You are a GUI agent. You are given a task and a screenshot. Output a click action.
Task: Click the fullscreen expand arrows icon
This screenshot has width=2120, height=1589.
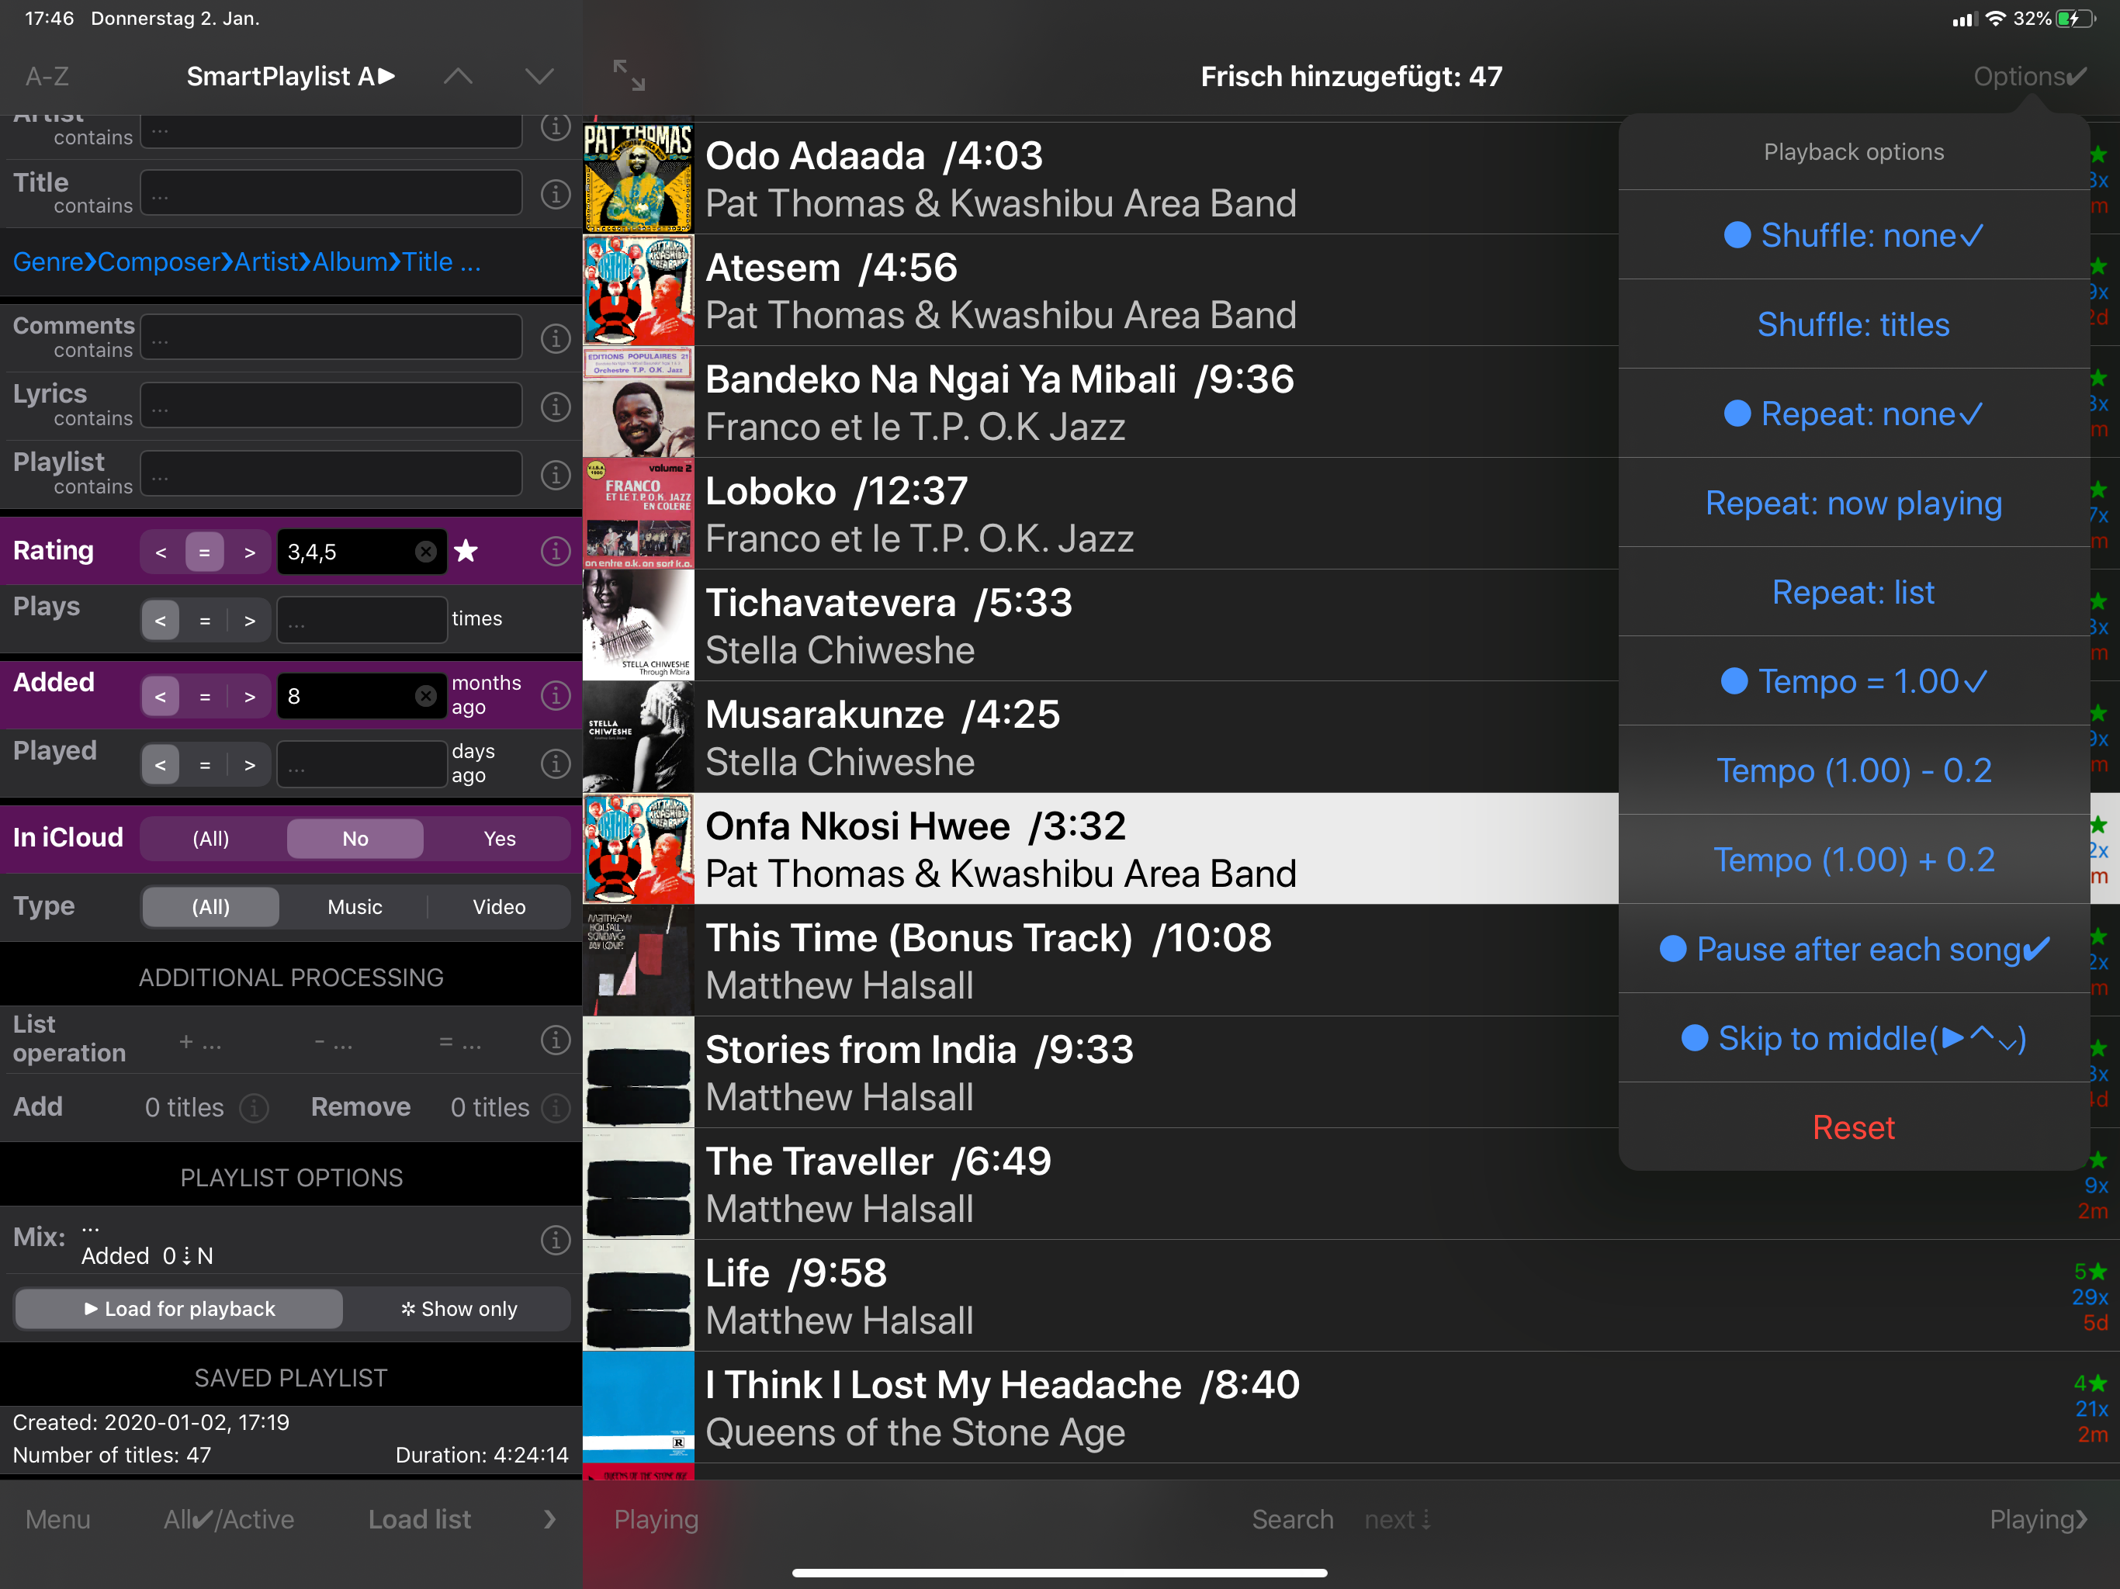coord(629,74)
